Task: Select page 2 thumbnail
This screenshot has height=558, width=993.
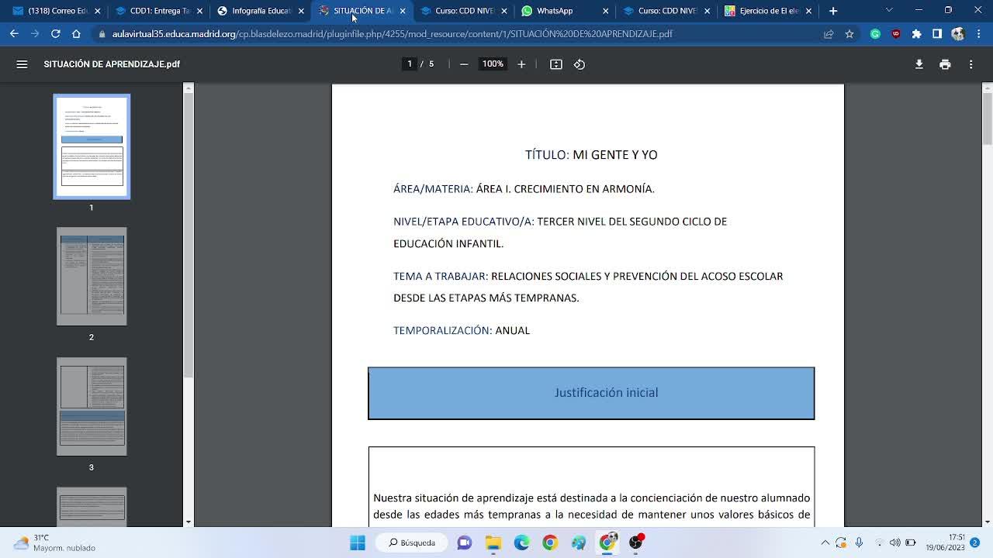Action: [x=92, y=277]
